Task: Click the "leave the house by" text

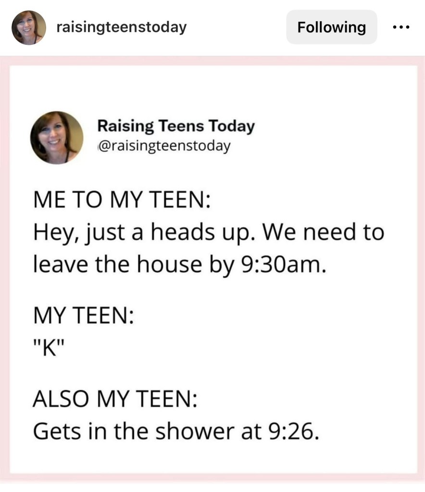Action: pyautogui.click(x=133, y=264)
